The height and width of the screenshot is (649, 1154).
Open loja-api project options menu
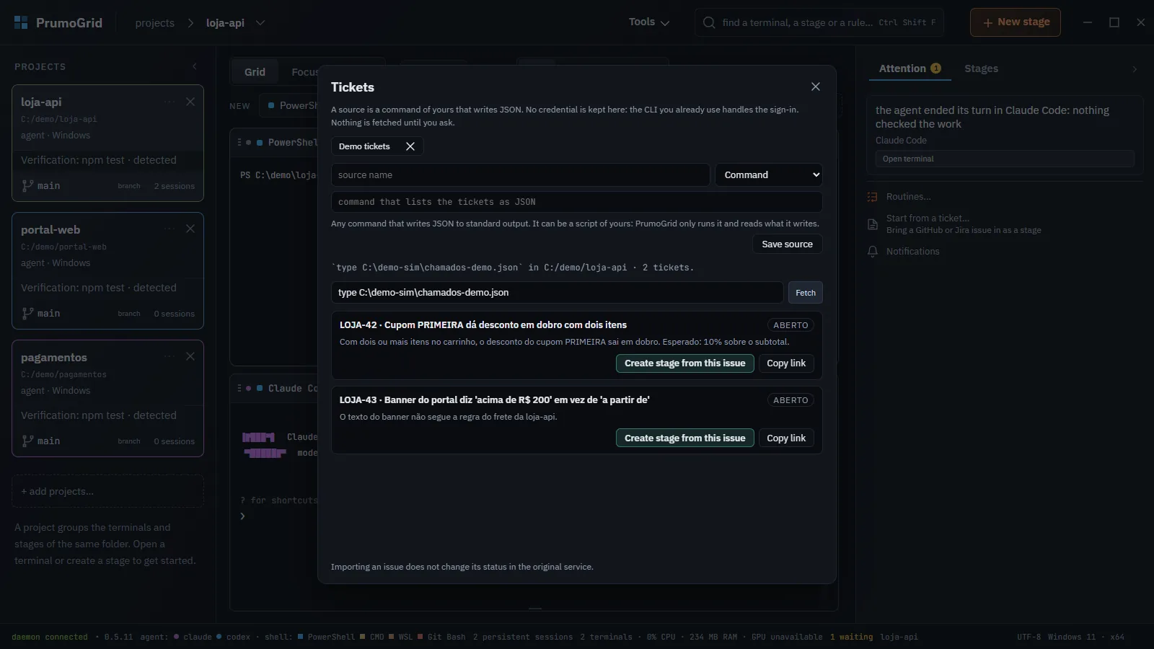169,102
